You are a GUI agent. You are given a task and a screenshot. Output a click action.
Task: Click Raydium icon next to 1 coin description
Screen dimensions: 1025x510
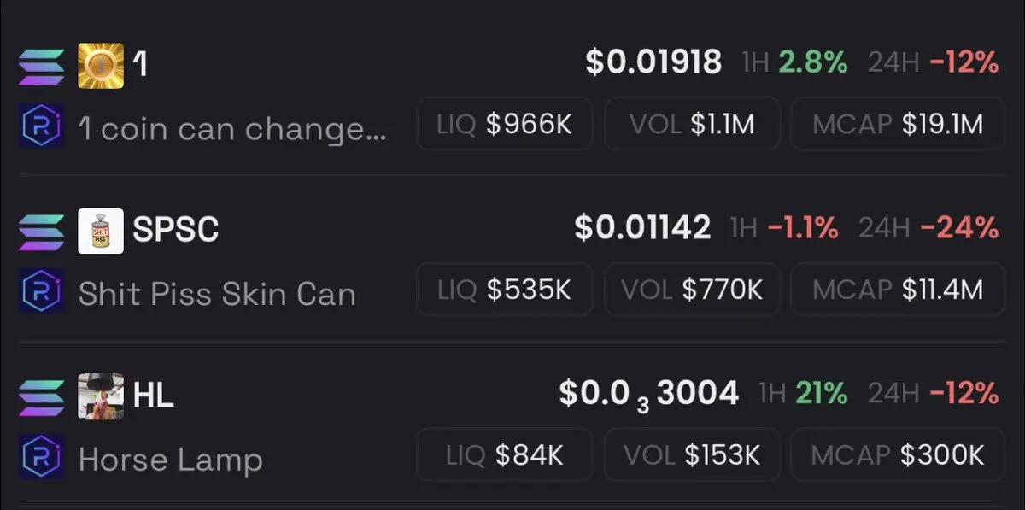[41, 128]
